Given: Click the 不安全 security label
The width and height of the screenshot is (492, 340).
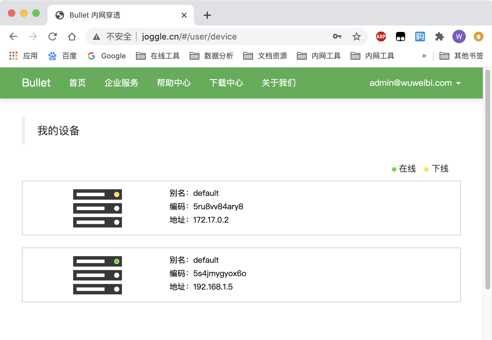Looking at the screenshot, I should point(119,36).
